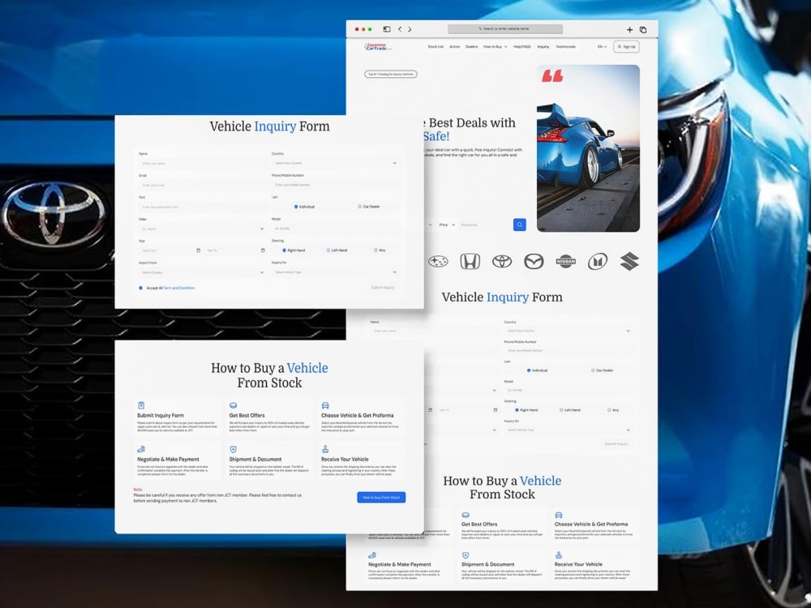Click the Model field in the front form card

335,228
